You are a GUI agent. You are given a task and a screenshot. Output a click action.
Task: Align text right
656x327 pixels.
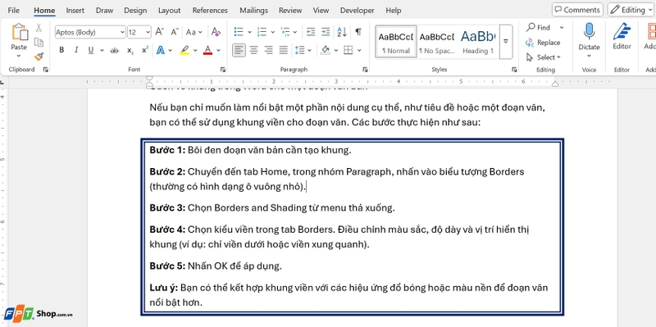pyautogui.click(x=269, y=51)
